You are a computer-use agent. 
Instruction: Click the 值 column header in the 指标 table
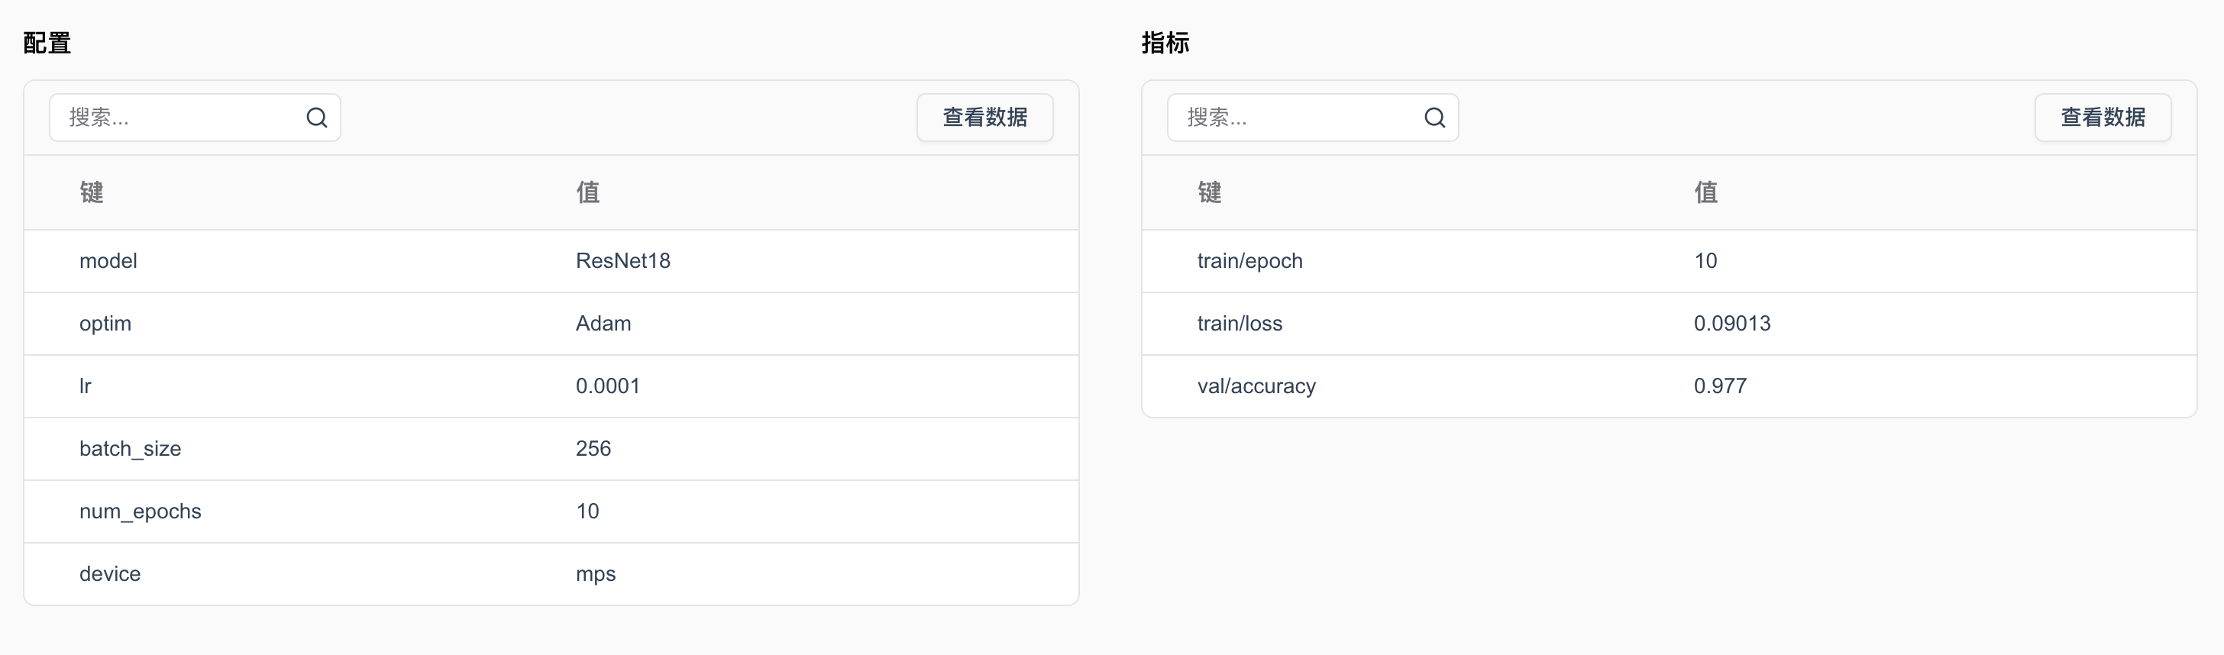(x=1706, y=192)
